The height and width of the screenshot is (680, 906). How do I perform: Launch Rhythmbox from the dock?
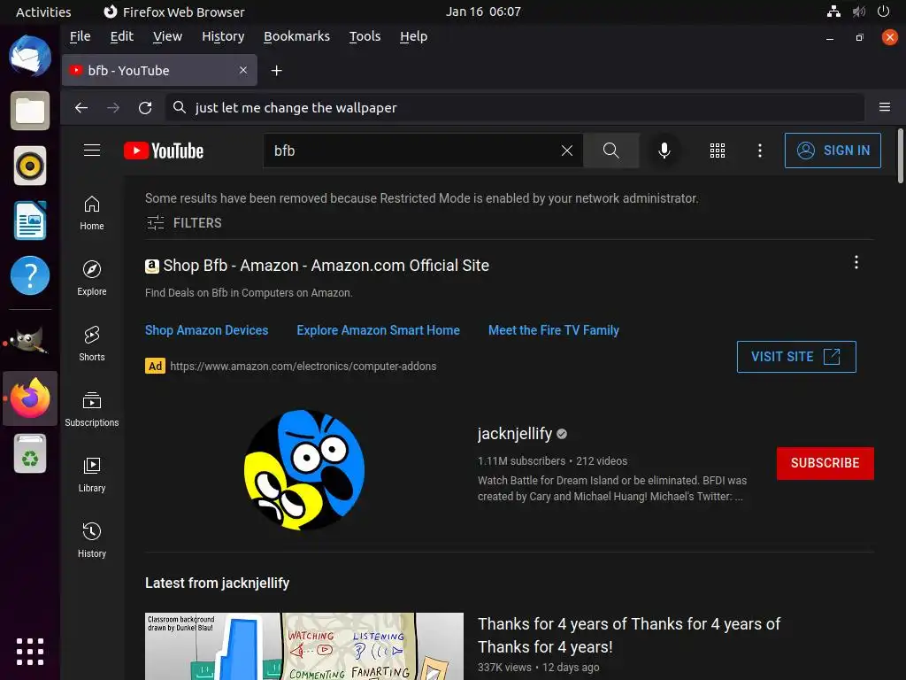click(30, 166)
